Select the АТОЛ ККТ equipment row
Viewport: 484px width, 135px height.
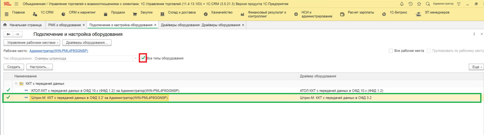pyautogui.click(x=105, y=91)
